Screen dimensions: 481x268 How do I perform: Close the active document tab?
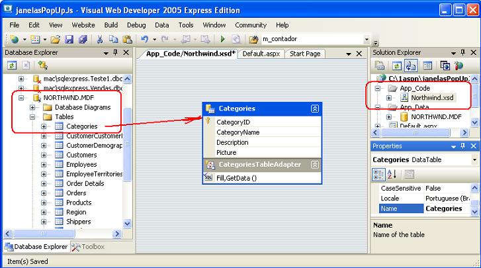pos(359,54)
